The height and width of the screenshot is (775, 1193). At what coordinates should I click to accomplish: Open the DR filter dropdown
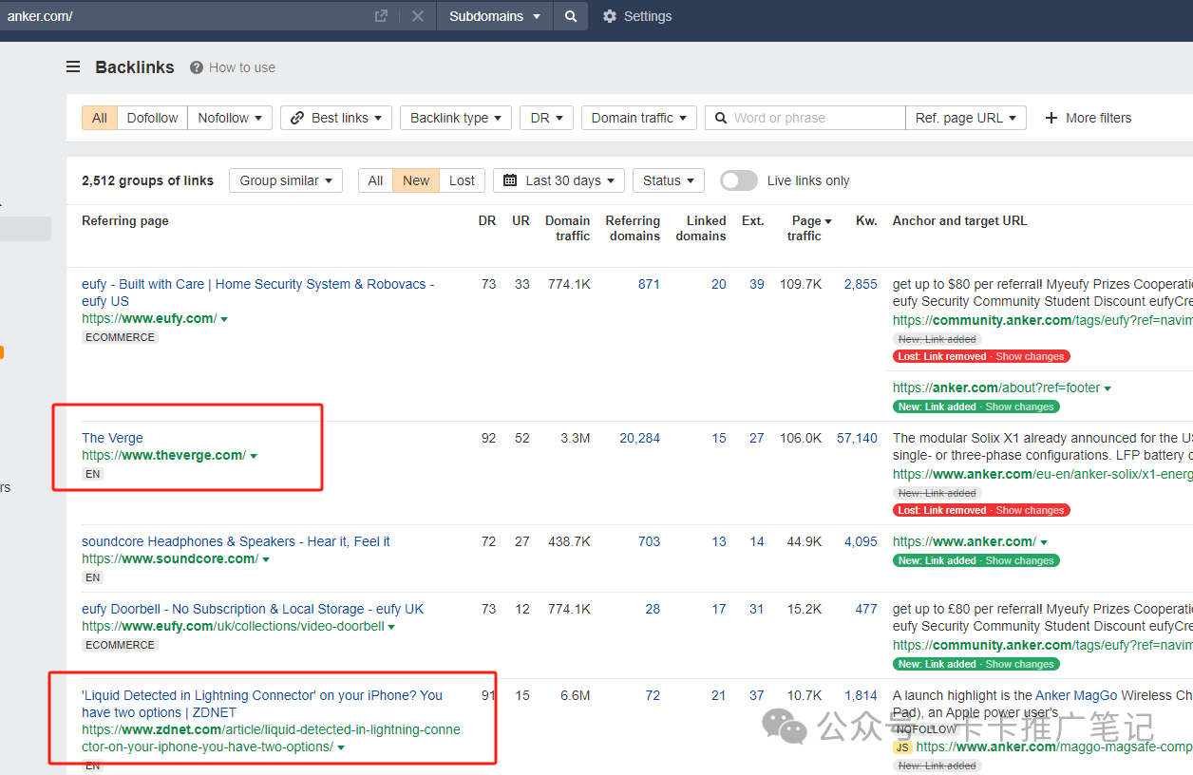point(546,118)
